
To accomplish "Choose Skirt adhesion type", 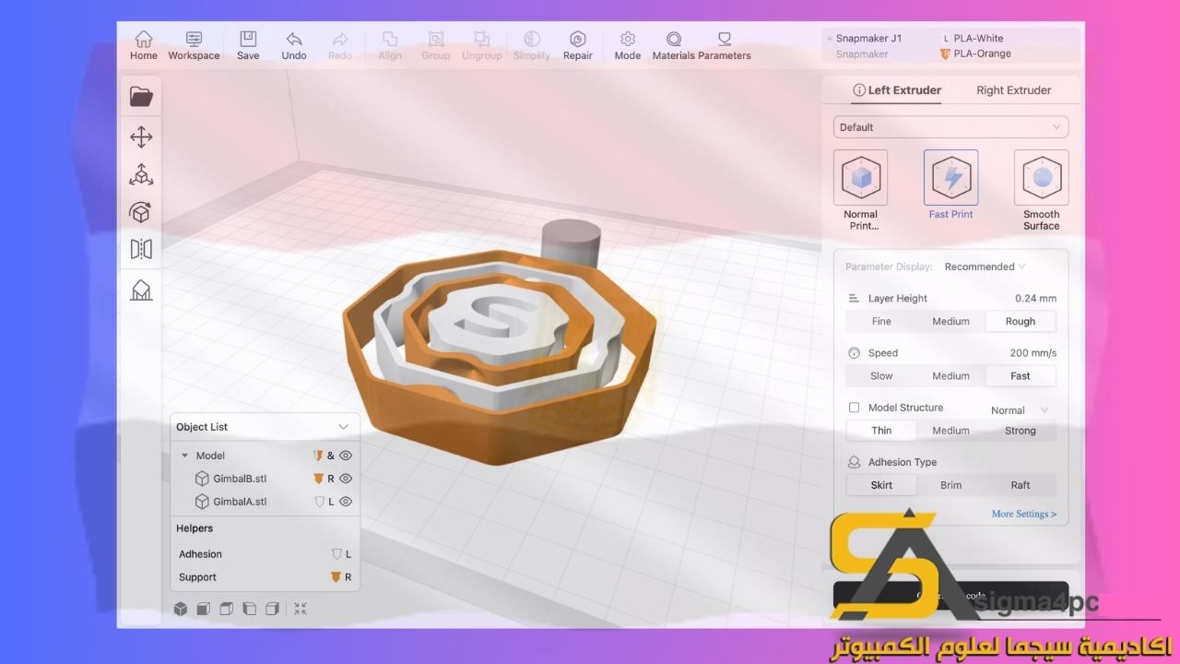I will (x=881, y=485).
